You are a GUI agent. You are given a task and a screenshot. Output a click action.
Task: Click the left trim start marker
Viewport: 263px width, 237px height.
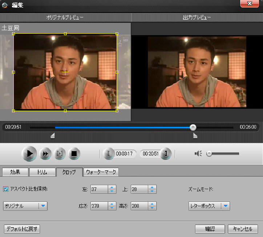(x=53, y=136)
